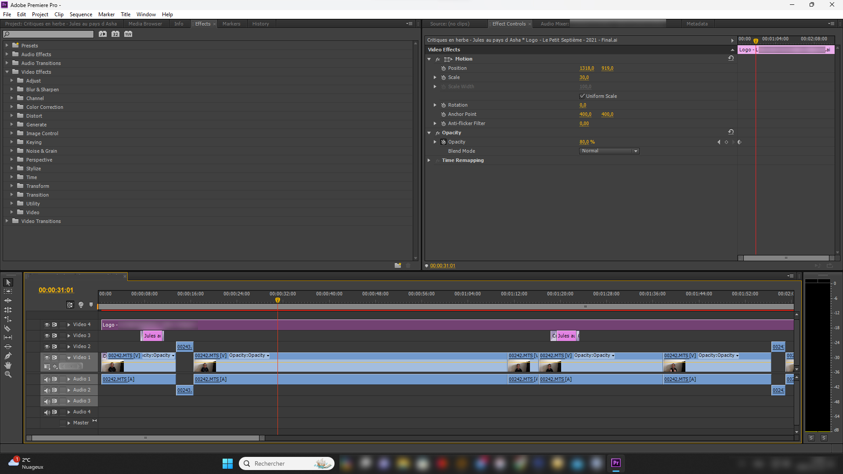Select the Zoom magnifier tool
This screenshot has width=843, height=474.
pyautogui.click(x=8, y=374)
